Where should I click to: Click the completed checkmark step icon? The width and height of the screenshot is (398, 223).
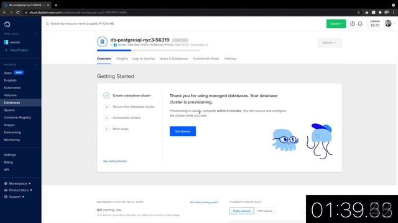click(x=106, y=95)
